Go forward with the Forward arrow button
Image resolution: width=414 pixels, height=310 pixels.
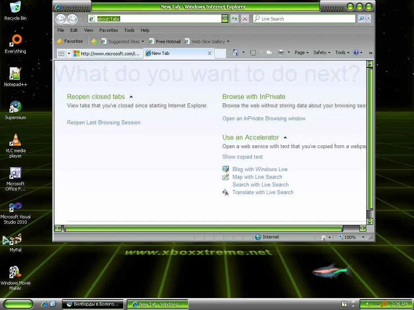[72, 19]
